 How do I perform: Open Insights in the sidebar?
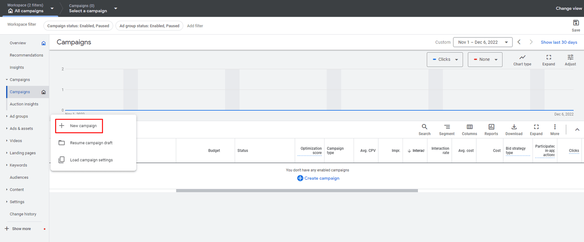click(x=17, y=67)
